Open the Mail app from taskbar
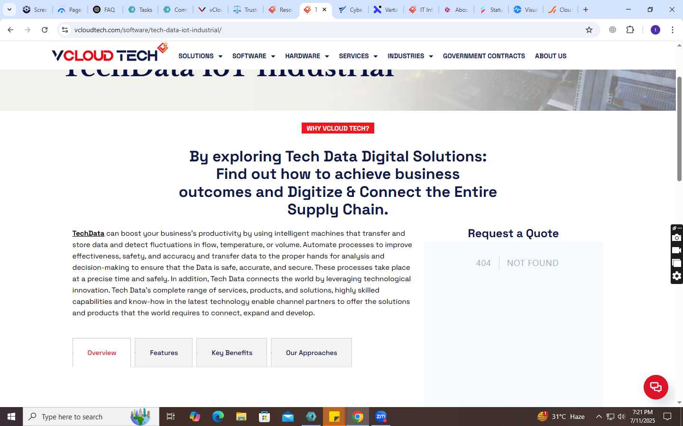Screen dimensions: 683x426 (x=288, y=417)
